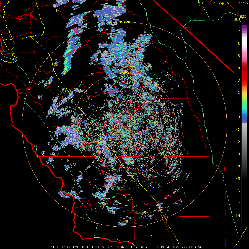The image size is (249, 249).
Task: Click the -6 value on the ZDR scale
Action: 238,191
